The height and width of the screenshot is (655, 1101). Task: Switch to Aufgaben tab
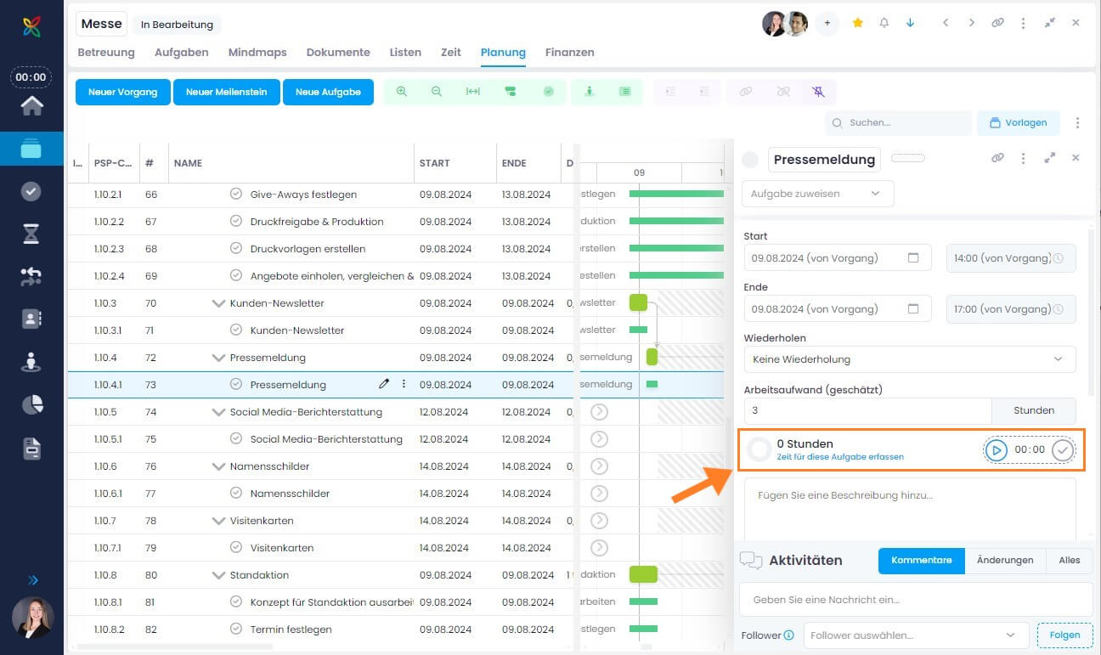[182, 52]
